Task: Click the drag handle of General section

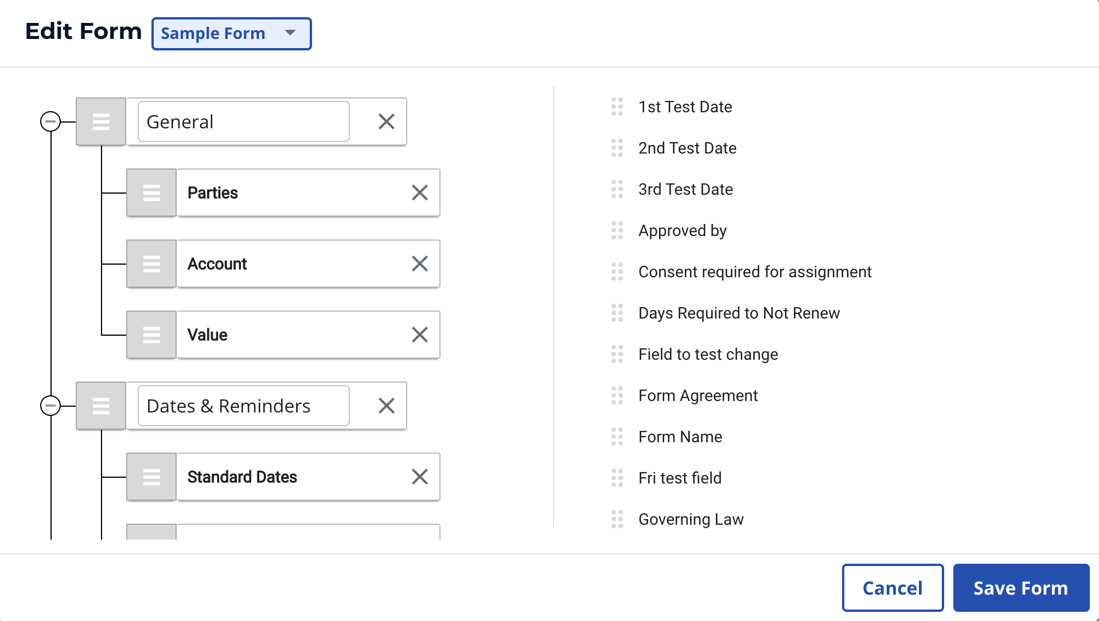Action: [x=101, y=121]
